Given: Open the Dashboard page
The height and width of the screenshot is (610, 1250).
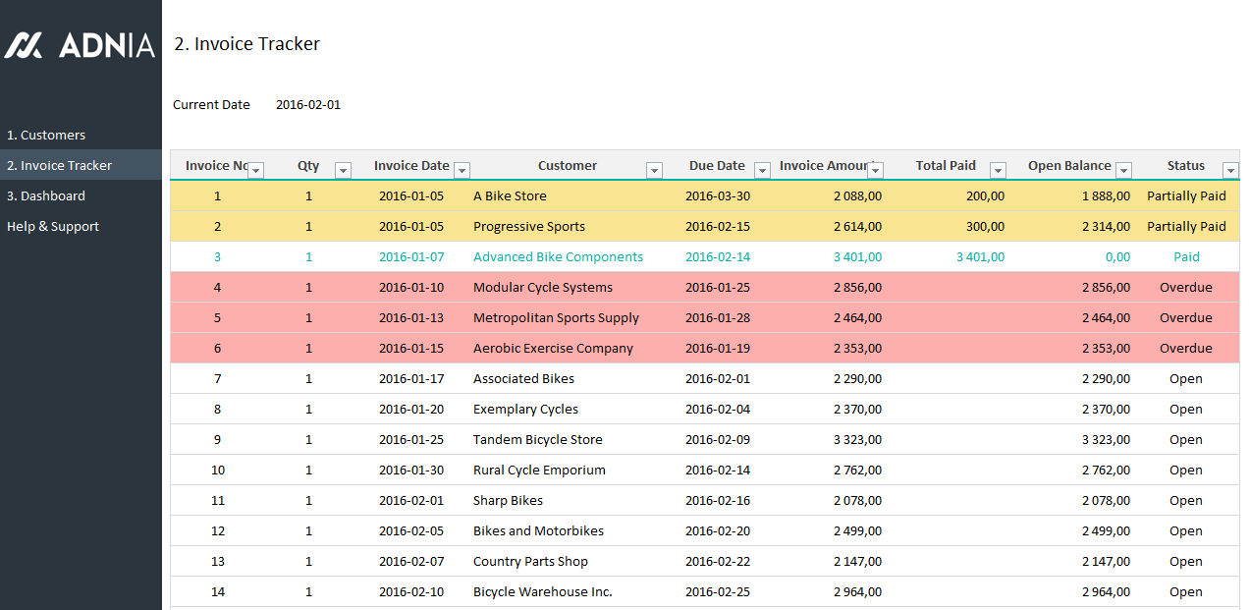Looking at the screenshot, I should point(47,195).
